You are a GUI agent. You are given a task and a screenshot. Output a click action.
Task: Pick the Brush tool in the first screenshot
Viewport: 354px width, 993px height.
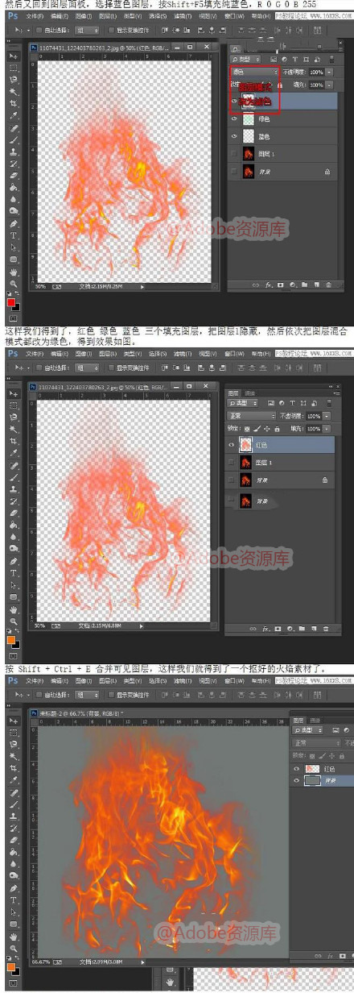point(14,140)
